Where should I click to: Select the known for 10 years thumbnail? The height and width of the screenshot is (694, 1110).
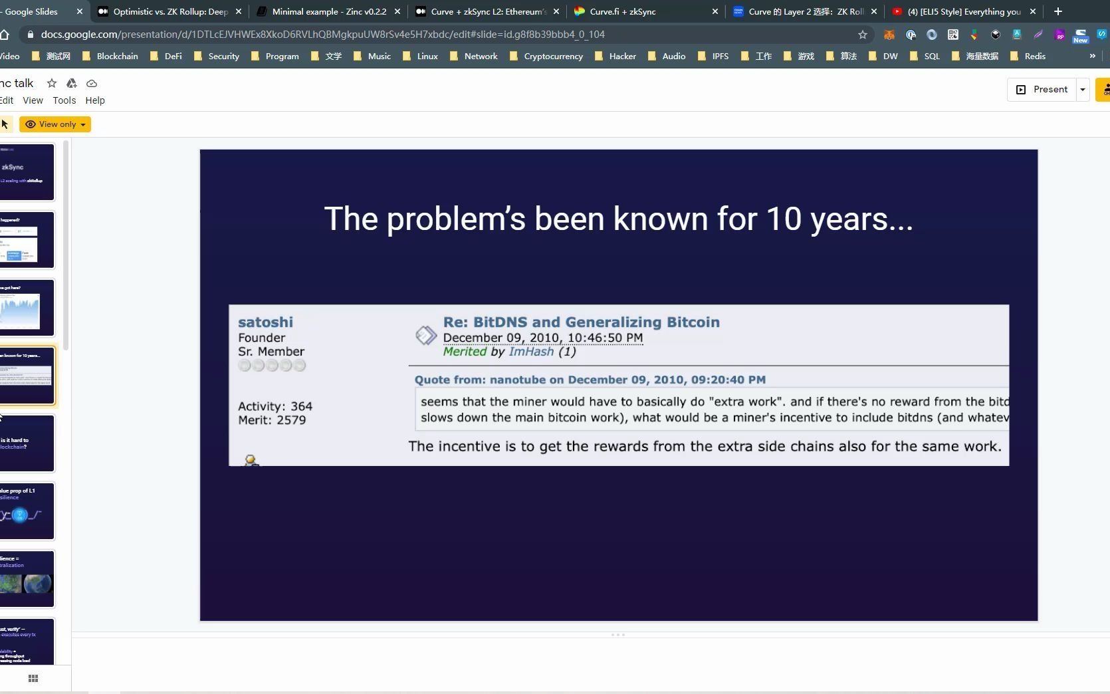click(27, 376)
